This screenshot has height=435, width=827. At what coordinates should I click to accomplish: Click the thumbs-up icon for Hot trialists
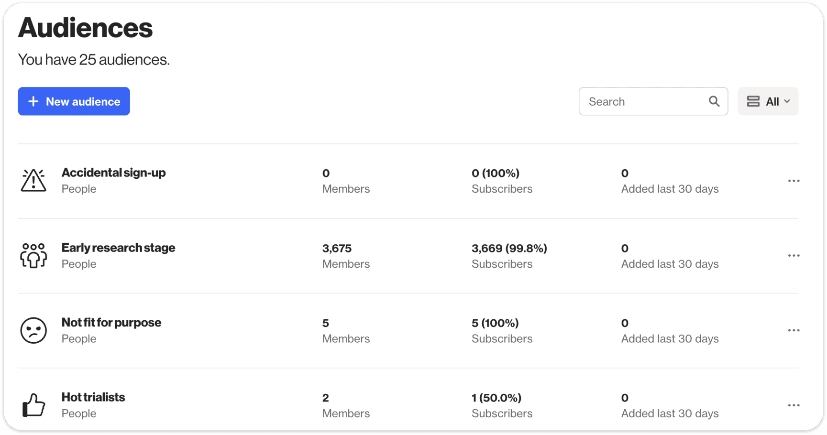(x=33, y=405)
